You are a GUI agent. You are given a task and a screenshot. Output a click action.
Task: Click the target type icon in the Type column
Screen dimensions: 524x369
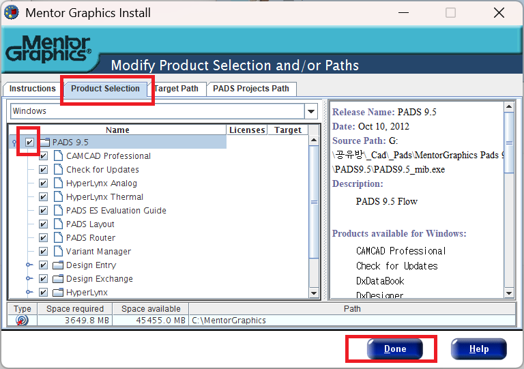[22, 321]
